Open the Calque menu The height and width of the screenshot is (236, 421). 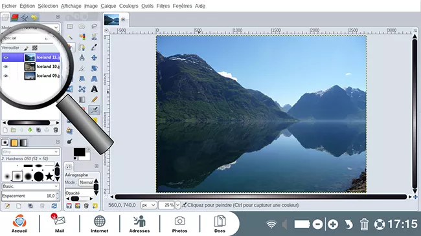click(x=108, y=6)
